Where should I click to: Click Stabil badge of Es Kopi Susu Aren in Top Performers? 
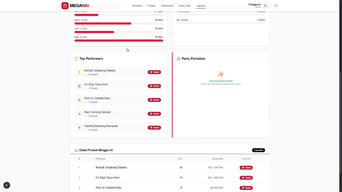click(x=154, y=86)
